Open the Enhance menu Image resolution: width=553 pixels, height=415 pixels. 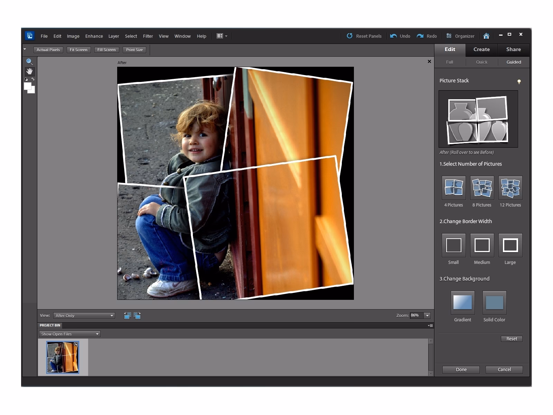coord(94,36)
